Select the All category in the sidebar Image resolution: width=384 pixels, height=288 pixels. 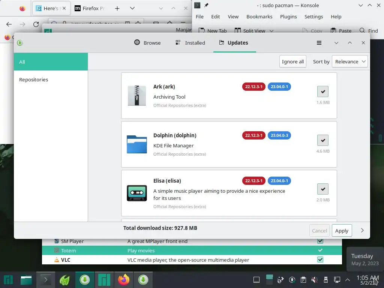click(51, 62)
